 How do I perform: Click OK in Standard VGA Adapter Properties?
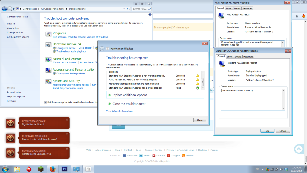coord(267,131)
